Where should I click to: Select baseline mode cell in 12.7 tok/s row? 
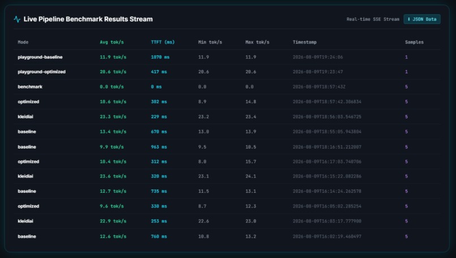27,191
